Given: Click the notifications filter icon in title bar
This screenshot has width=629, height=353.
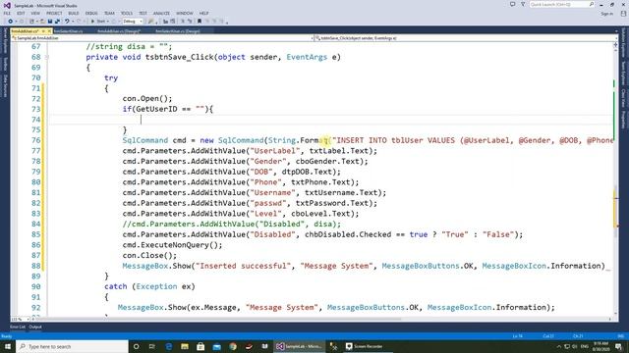Looking at the screenshot, I should coord(523,4).
